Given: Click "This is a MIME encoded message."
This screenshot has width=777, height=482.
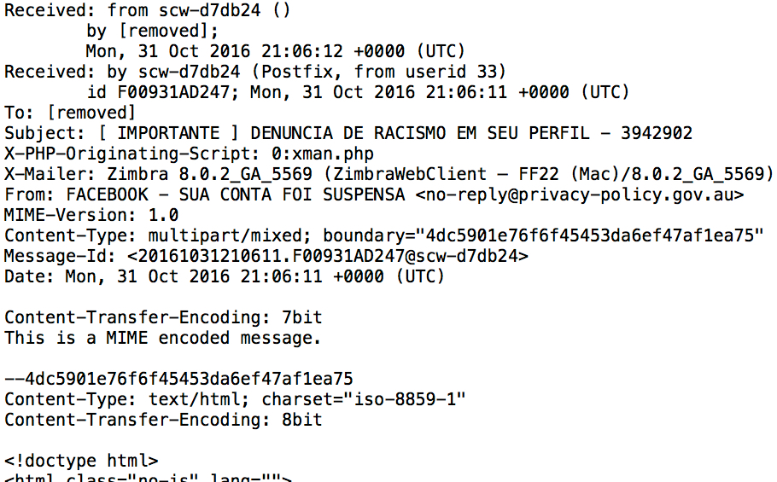Looking at the screenshot, I should (163, 338).
